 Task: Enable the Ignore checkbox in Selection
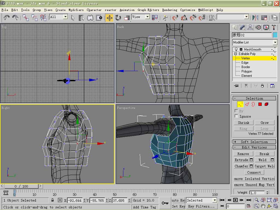click(237, 116)
